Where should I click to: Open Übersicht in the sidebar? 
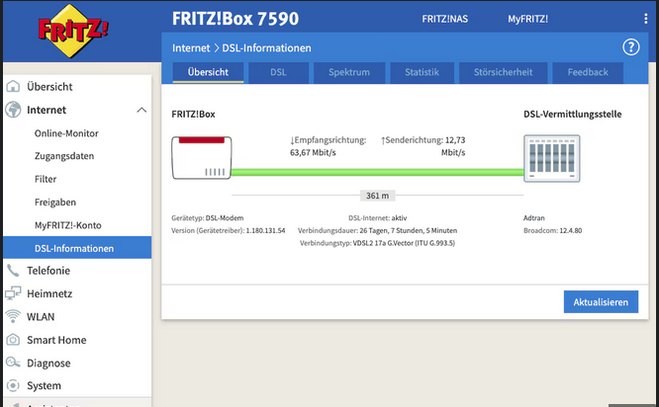[x=49, y=86]
